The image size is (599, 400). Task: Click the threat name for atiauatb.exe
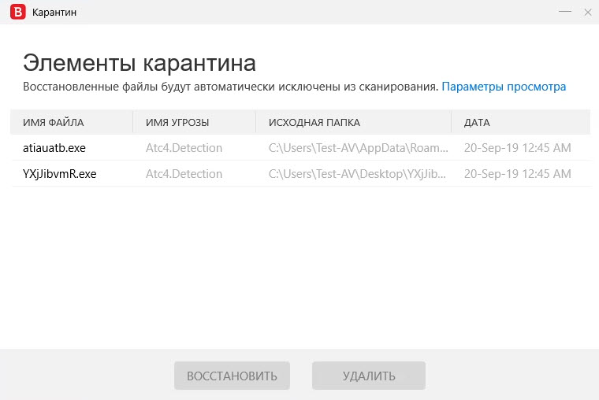pos(184,148)
